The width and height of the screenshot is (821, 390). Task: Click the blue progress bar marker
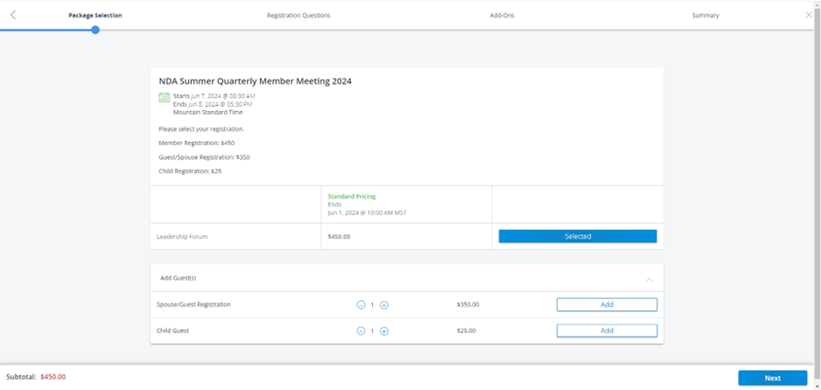click(x=95, y=30)
